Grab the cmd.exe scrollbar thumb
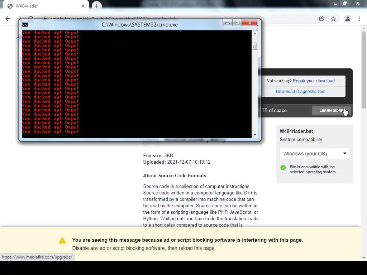The height and width of the screenshot is (275, 367). click(x=255, y=46)
